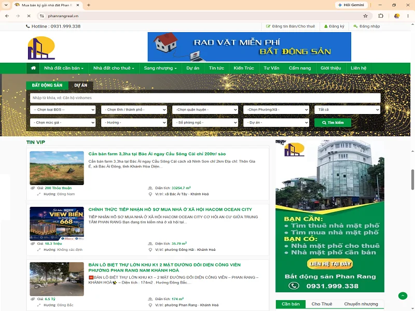Click the Đăng ký link
The height and width of the screenshot is (311, 415).
coord(334,26)
